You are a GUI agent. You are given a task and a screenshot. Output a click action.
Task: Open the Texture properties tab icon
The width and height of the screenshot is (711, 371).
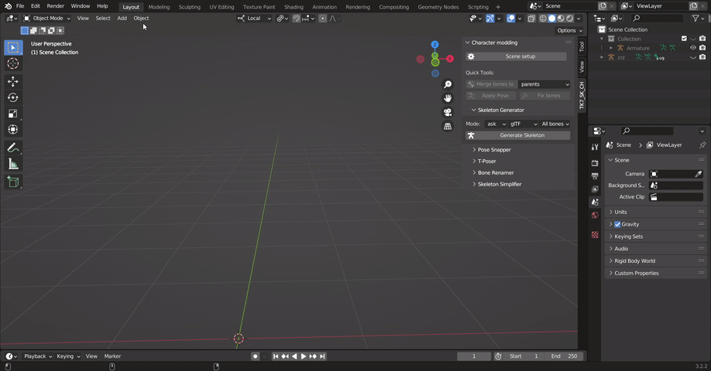(x=595, y=235)
